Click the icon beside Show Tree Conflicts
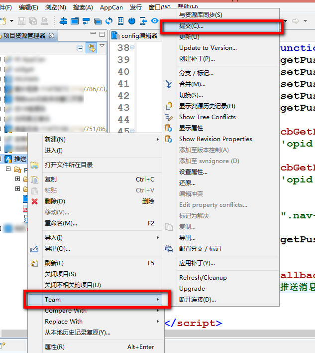Image resolution: width=315 pixels, height=353 pixels. [169, 117]
